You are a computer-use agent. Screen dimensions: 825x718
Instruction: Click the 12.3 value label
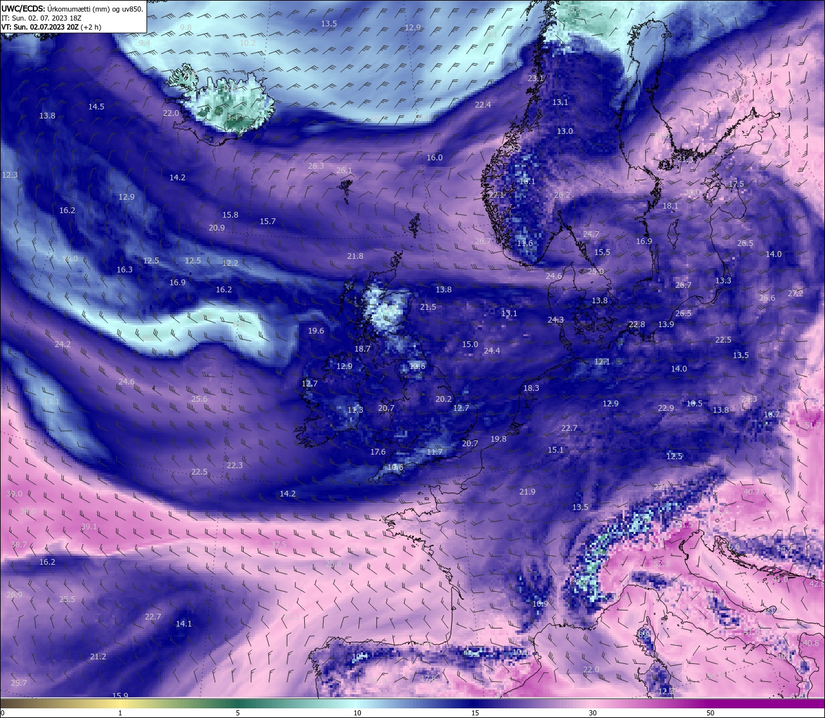(10, 175)
